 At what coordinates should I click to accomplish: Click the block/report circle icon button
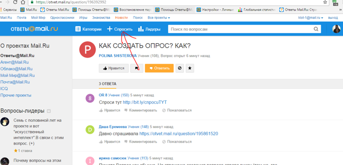(x=180, y=68)
